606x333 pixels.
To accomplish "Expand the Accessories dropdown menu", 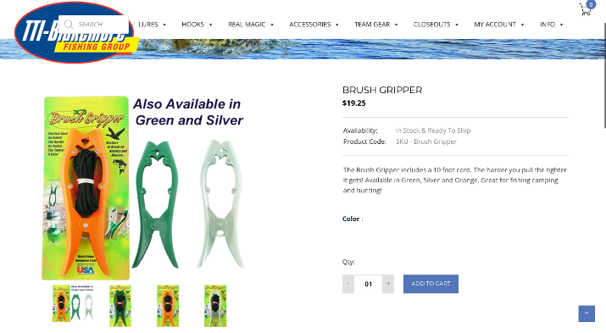I will click(x=314, y=25).
